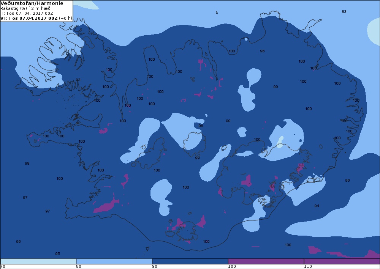The height and width of the screenshot is (269, 380).
Task: Click the humidity value 83 on the map
Action: pos(344,12)
